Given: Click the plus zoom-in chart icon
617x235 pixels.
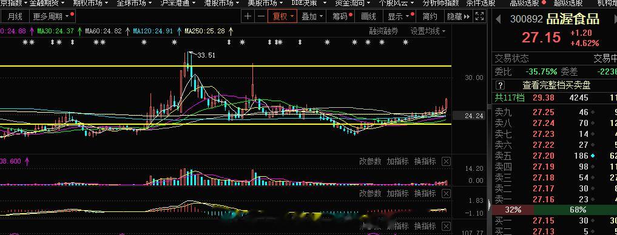Looking at the screenshot, I should (x=248, y=16).
